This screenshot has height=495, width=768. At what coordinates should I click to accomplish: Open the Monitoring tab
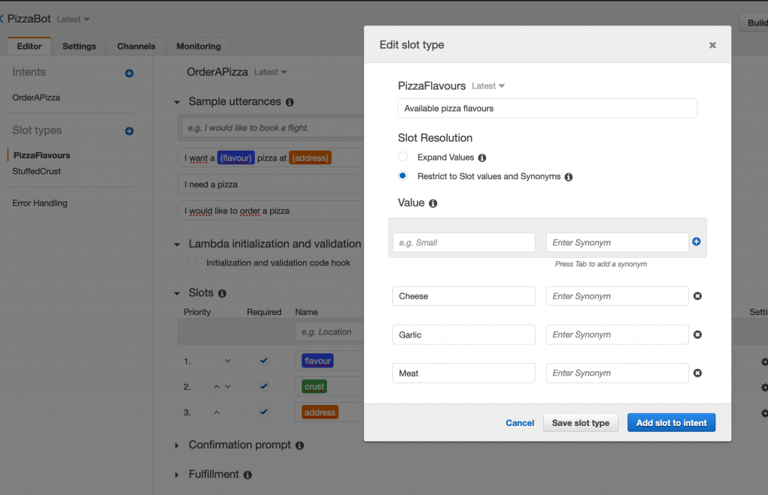pyautogui.click(x=198, y=46)
